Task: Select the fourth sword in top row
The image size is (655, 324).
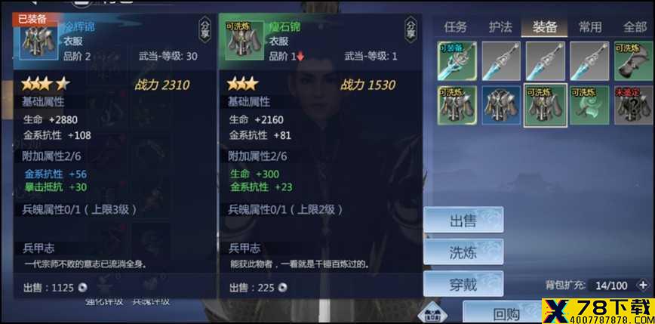Action: 589,60
